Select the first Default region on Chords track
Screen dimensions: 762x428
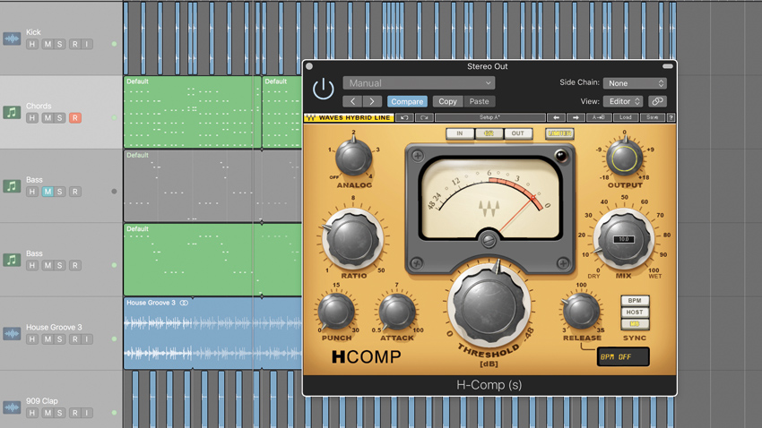coord(193,112)
